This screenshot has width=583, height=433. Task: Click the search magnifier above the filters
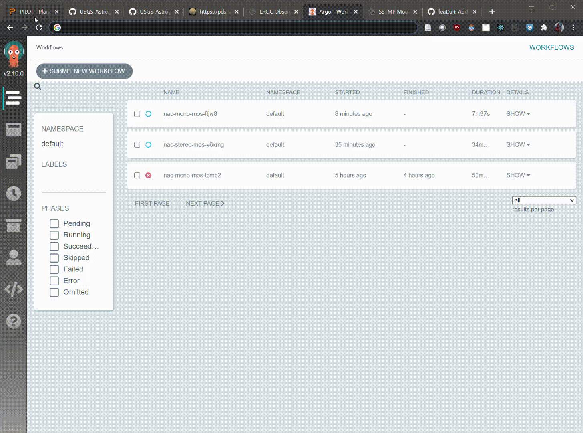37,86
